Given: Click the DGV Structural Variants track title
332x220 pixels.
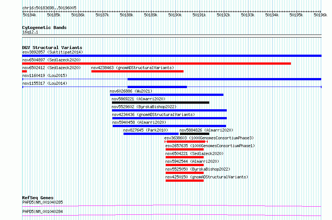Looking at the screenshot, I should (52, 48).
